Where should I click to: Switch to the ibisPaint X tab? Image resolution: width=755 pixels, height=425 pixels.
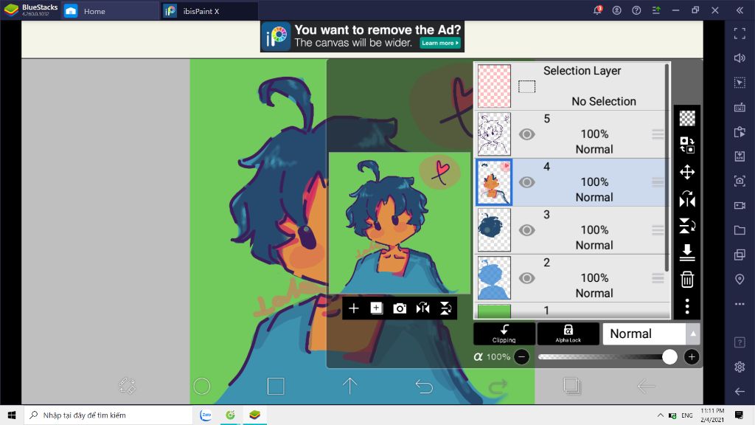(209, 11)
